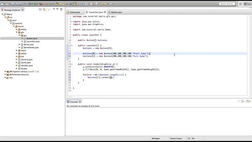
Task: Open the New Java Class dropdown arrow
Action: (53, 4)
